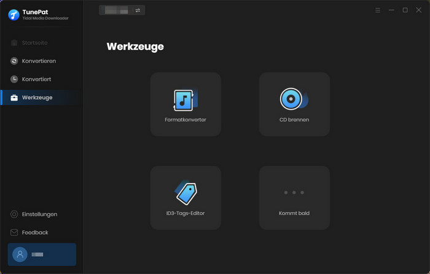Click the Formatkonverter music note icon
The width and height of the screenshot is (430, 274).
coord(186,100)
